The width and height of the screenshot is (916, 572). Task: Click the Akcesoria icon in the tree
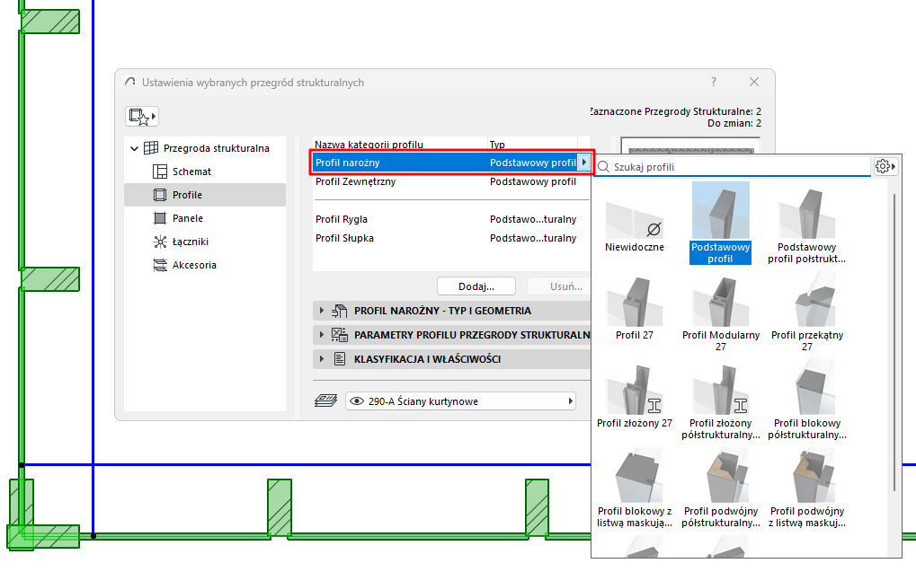(x=159, y=265)
